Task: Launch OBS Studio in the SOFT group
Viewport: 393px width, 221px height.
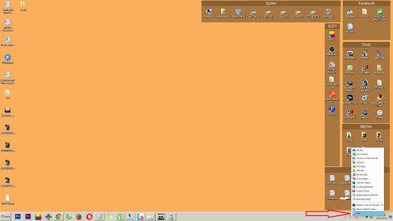Action: [332, 51]
